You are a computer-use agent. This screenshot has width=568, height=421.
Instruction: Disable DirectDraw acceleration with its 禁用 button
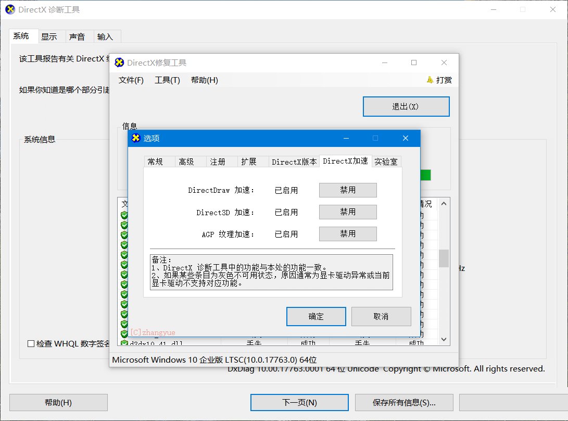point(348,190)
